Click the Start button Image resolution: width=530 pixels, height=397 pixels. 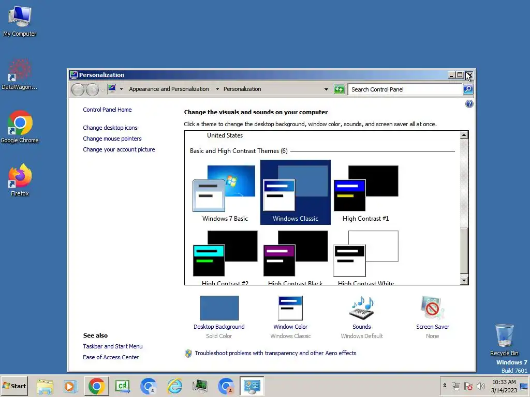[x=14, y=386]
